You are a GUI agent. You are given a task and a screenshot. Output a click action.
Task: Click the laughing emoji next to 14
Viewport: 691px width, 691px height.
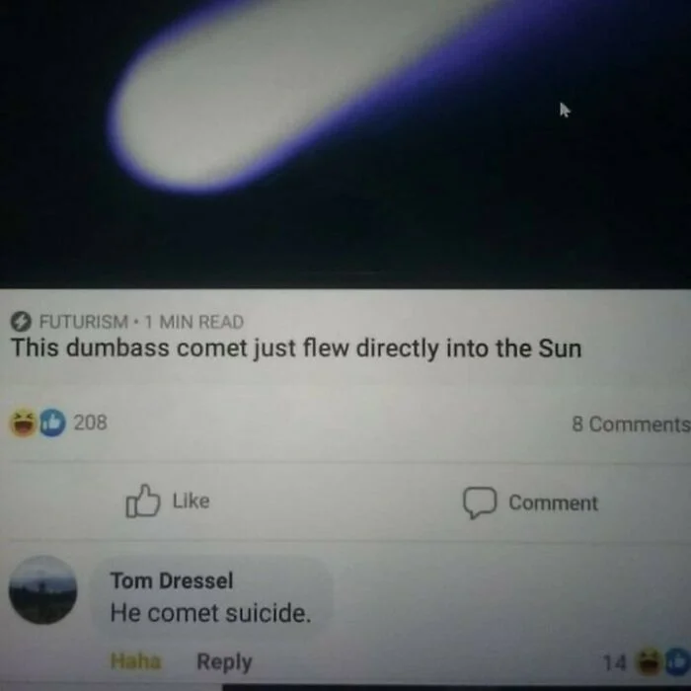coord(649,661)
